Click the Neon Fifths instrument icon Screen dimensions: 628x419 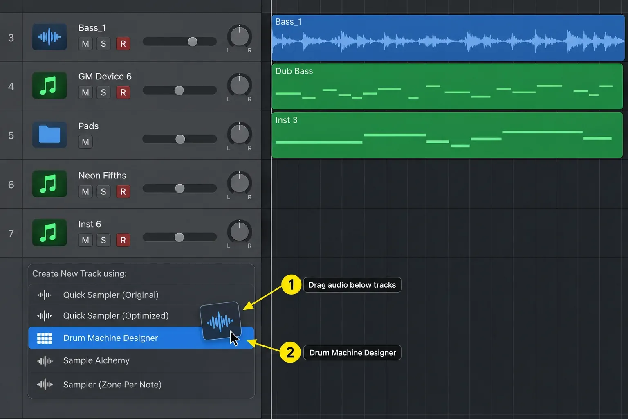[49, 184]
